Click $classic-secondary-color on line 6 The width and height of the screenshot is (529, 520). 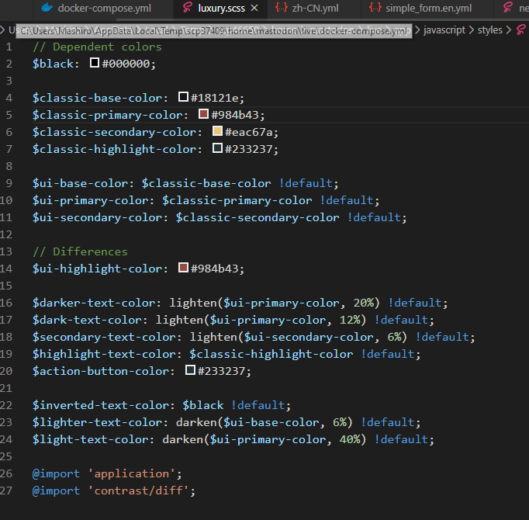pyautogui.click(x=114, y=132)
